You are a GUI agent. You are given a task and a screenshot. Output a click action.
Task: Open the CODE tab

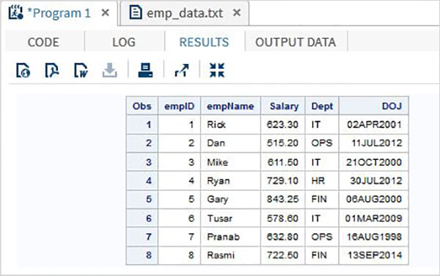(43, 43)
